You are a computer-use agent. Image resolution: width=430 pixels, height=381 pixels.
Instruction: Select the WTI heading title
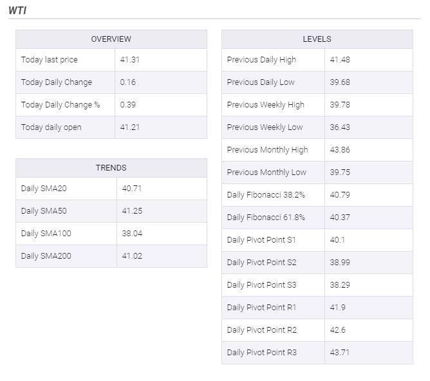click(x=17, y=11)
